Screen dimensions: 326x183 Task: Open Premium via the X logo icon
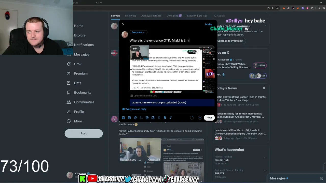(x=69, y=73)
